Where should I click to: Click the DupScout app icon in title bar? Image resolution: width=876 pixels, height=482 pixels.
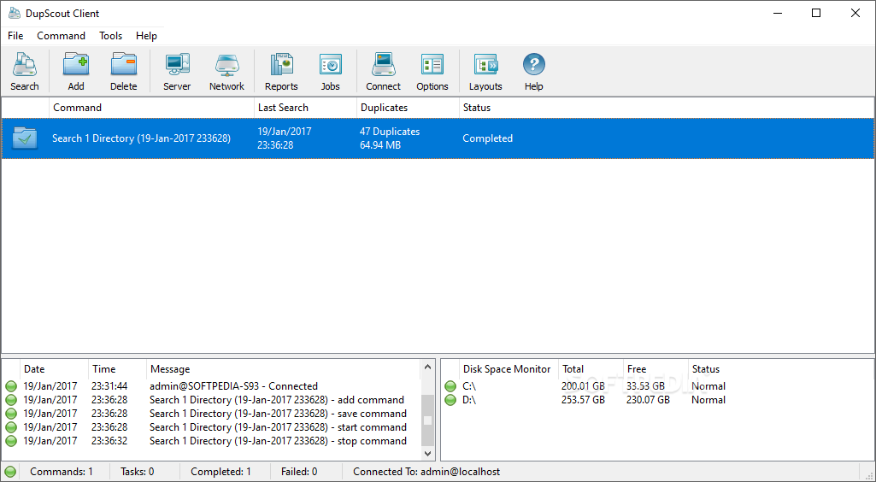click(x=15, y=14)
